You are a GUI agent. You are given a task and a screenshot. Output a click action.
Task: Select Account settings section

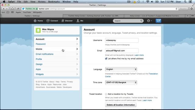tap(57, 39)
